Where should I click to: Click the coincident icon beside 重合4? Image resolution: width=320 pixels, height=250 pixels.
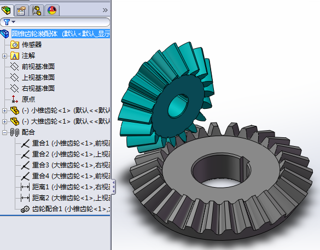[x=25, y=176]
